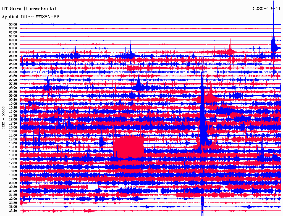Click the date label 2020-10-11
Image resolution: width=283 pixels, height=216 pixels.
tap(267, 9)
